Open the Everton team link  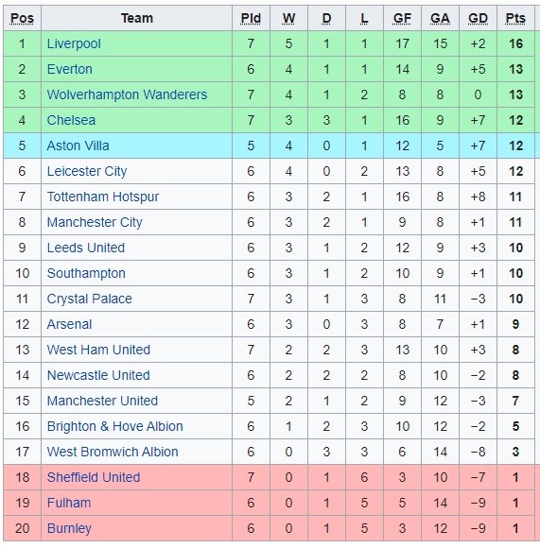click(70, 69)
